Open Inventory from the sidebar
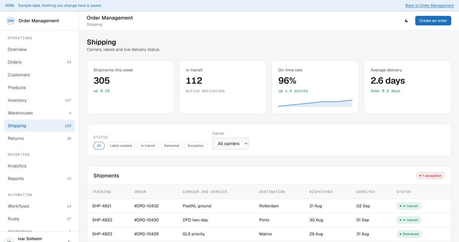459x242 pixels. coord(39,100)
